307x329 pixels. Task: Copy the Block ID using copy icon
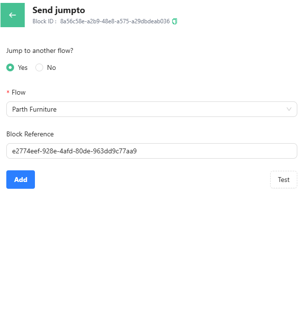[x=175, y=21]
